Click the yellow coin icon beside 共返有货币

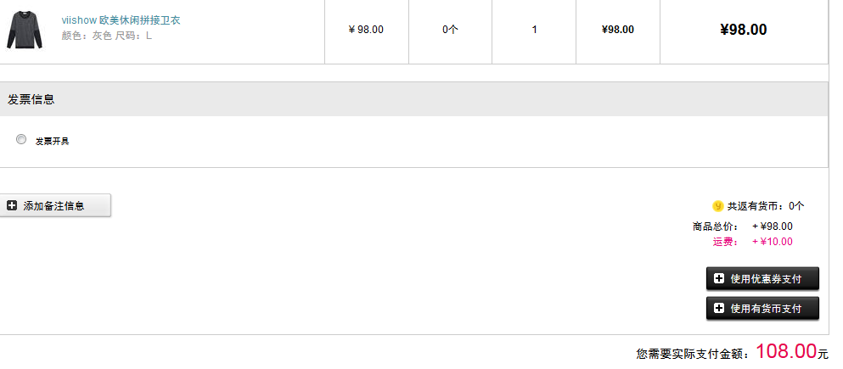[x=717, y=206]
